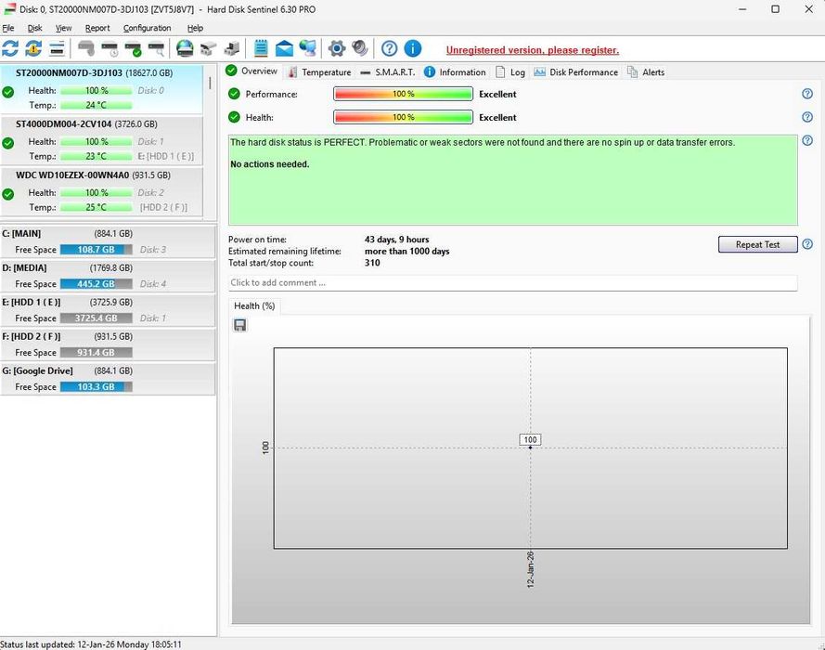Select the C: [MAIN] partition
Image resolution: width=825 pixels, height=650 pixels.
click(x=108, y=241)
